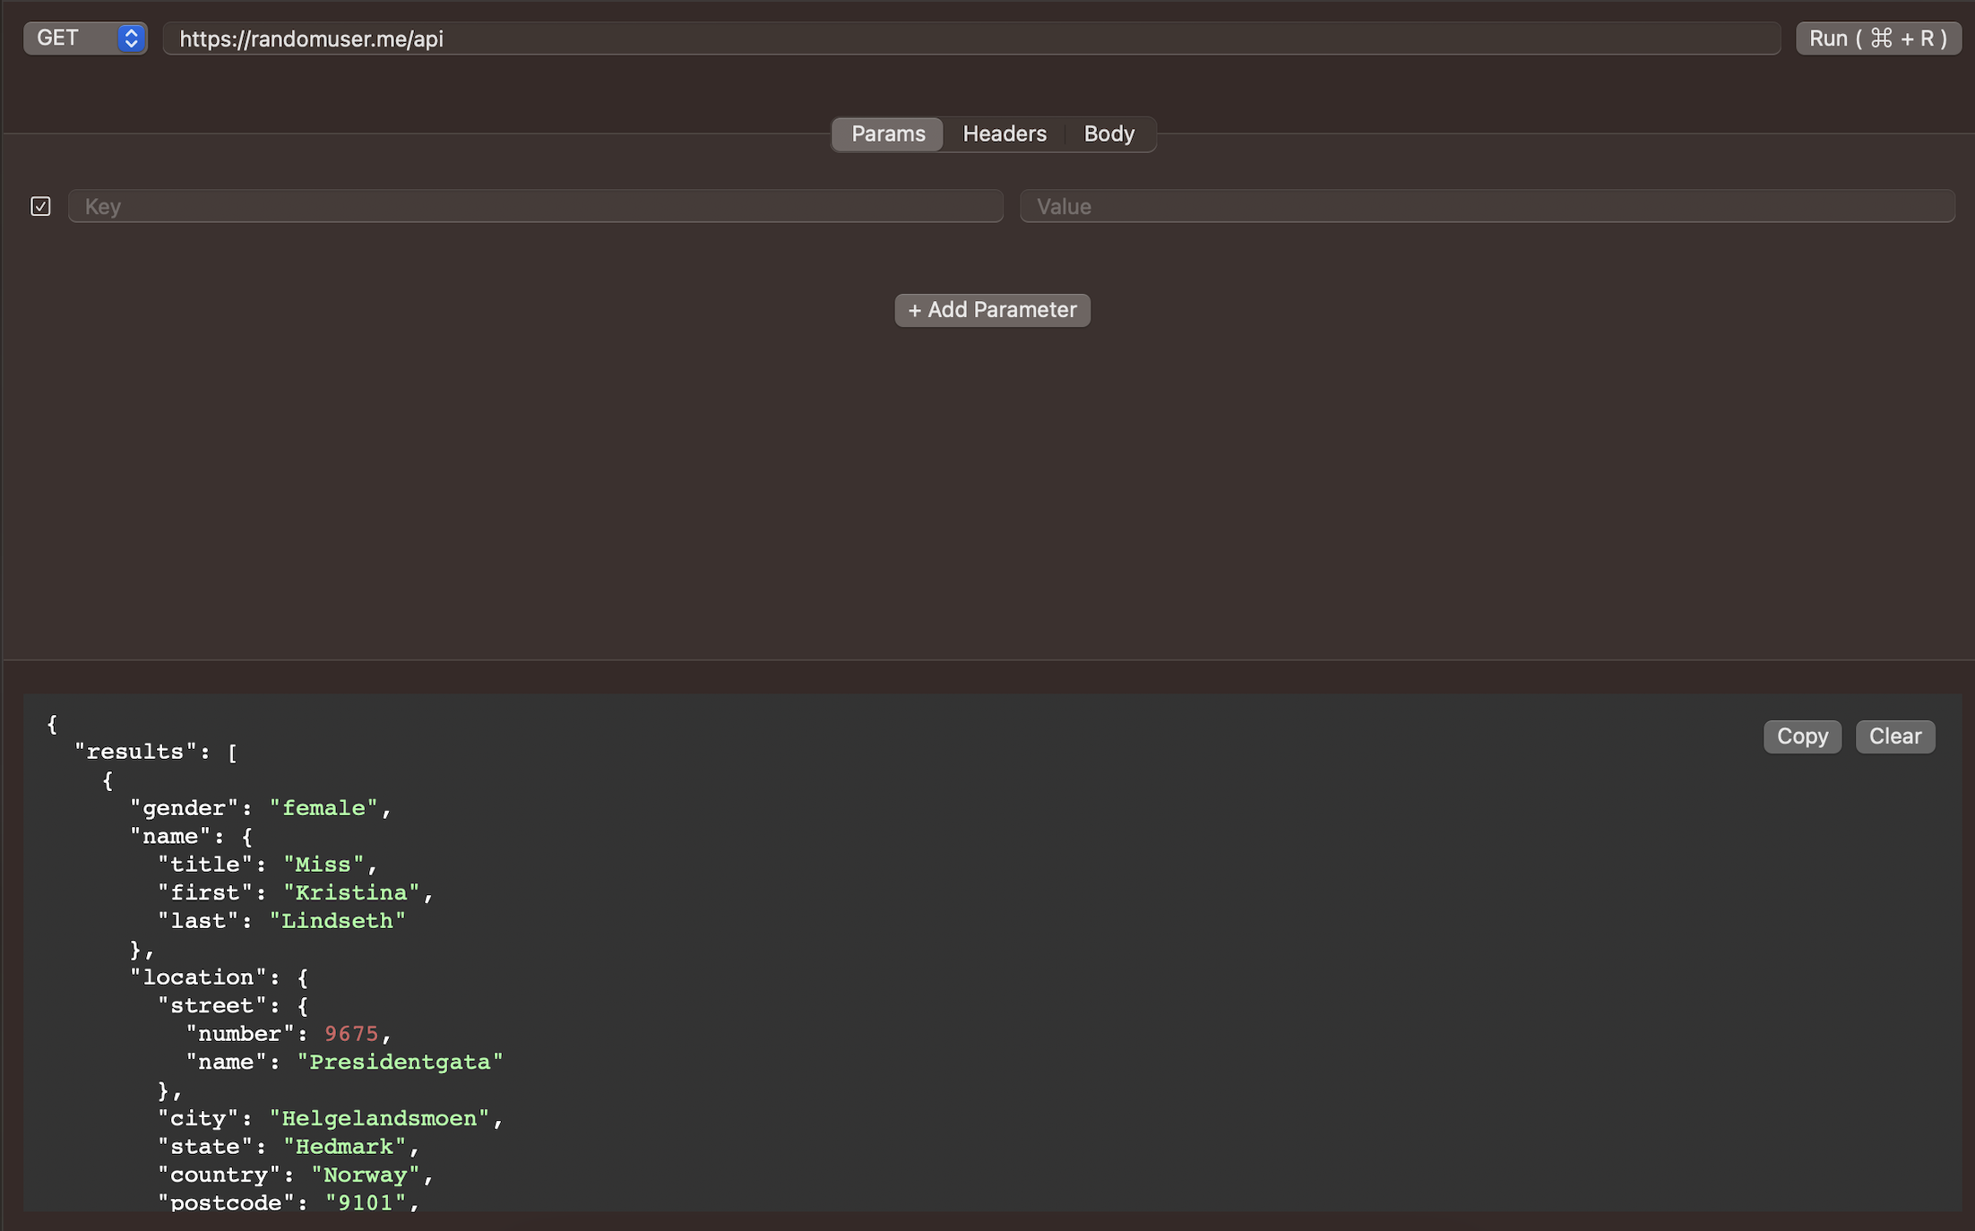Click the "Helgelandsmoen" city value
The height and width of the screenshot is (1231, 1975).
pyautogui.click(x=379, y=1119)
